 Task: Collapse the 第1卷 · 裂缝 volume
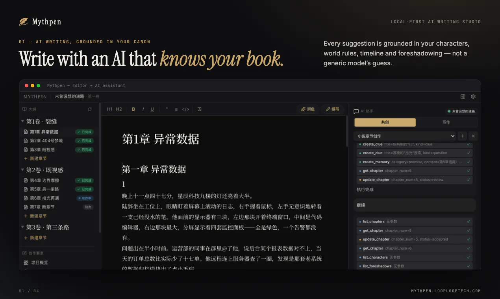click(23, 122)
